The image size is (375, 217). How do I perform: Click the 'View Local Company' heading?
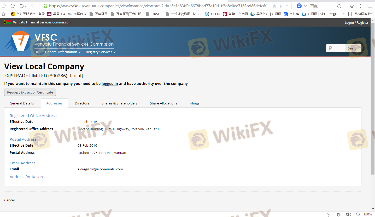pos(44,67)
